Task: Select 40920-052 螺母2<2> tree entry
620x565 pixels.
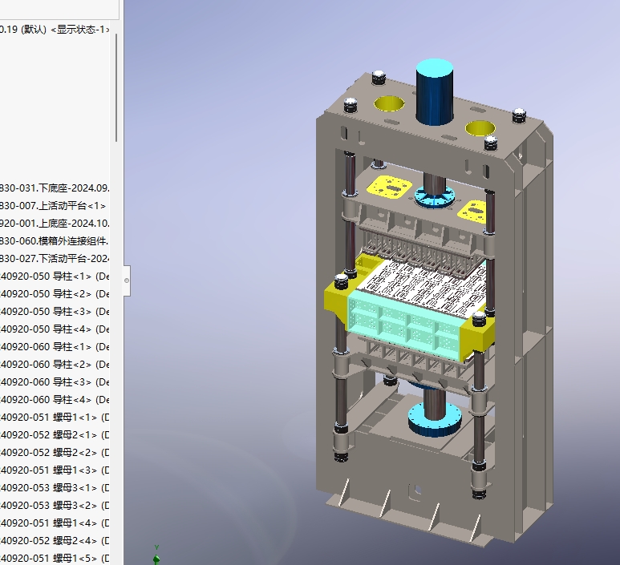Action: [x=55, y=452]
